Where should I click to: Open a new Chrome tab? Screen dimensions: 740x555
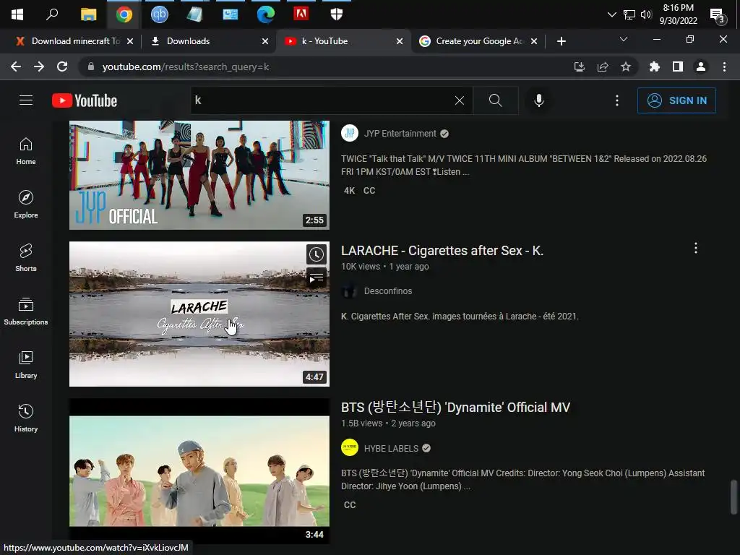coord(561,41)
